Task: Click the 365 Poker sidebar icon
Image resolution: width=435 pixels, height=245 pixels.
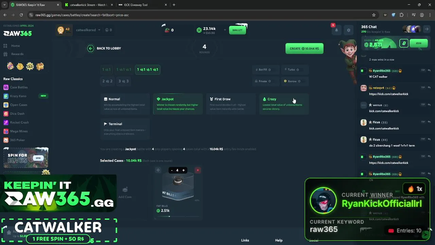Action: (x=6, y=140)
